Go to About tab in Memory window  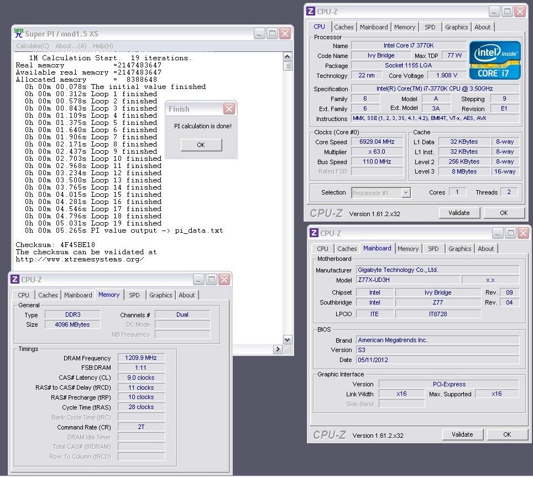point(187,295)
